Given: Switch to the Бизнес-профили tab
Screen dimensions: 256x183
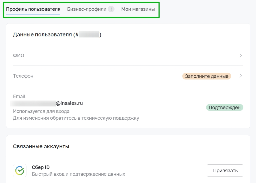Looking at the screenshot, I should [x=87, y=9].
